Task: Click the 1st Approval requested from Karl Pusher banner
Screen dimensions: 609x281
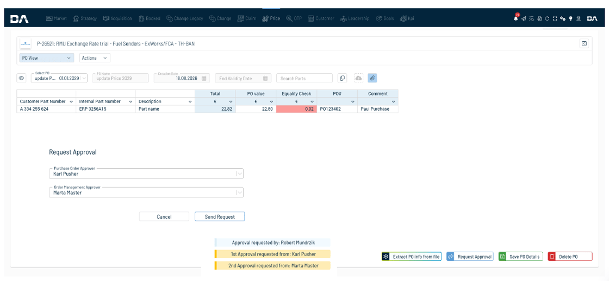Action: click(272, 254)
